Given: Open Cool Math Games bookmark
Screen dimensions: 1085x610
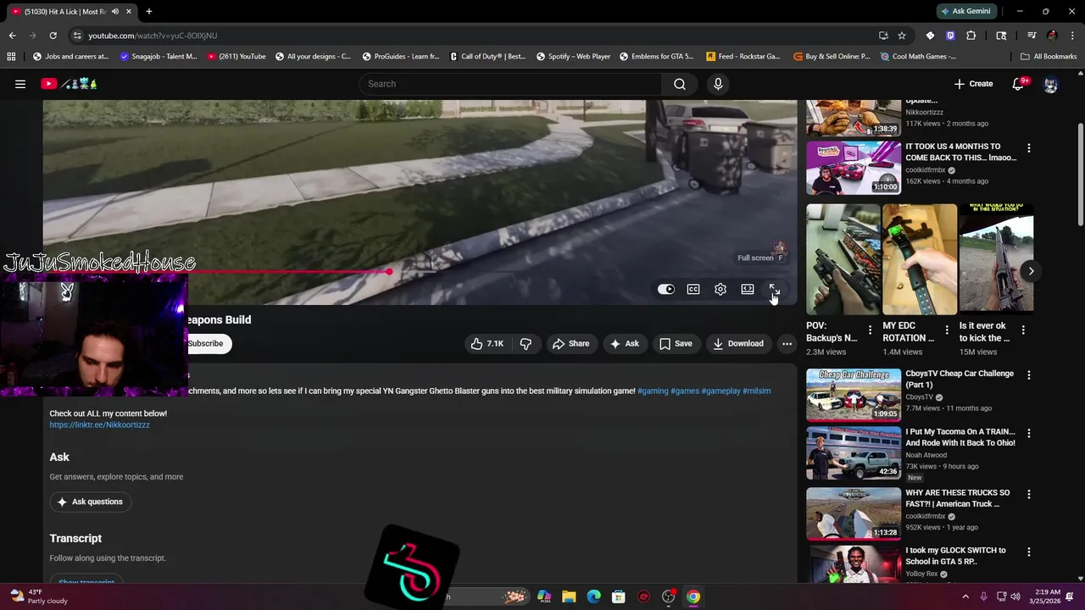Looking at the screenshot, I should click(x=919, y=57).
